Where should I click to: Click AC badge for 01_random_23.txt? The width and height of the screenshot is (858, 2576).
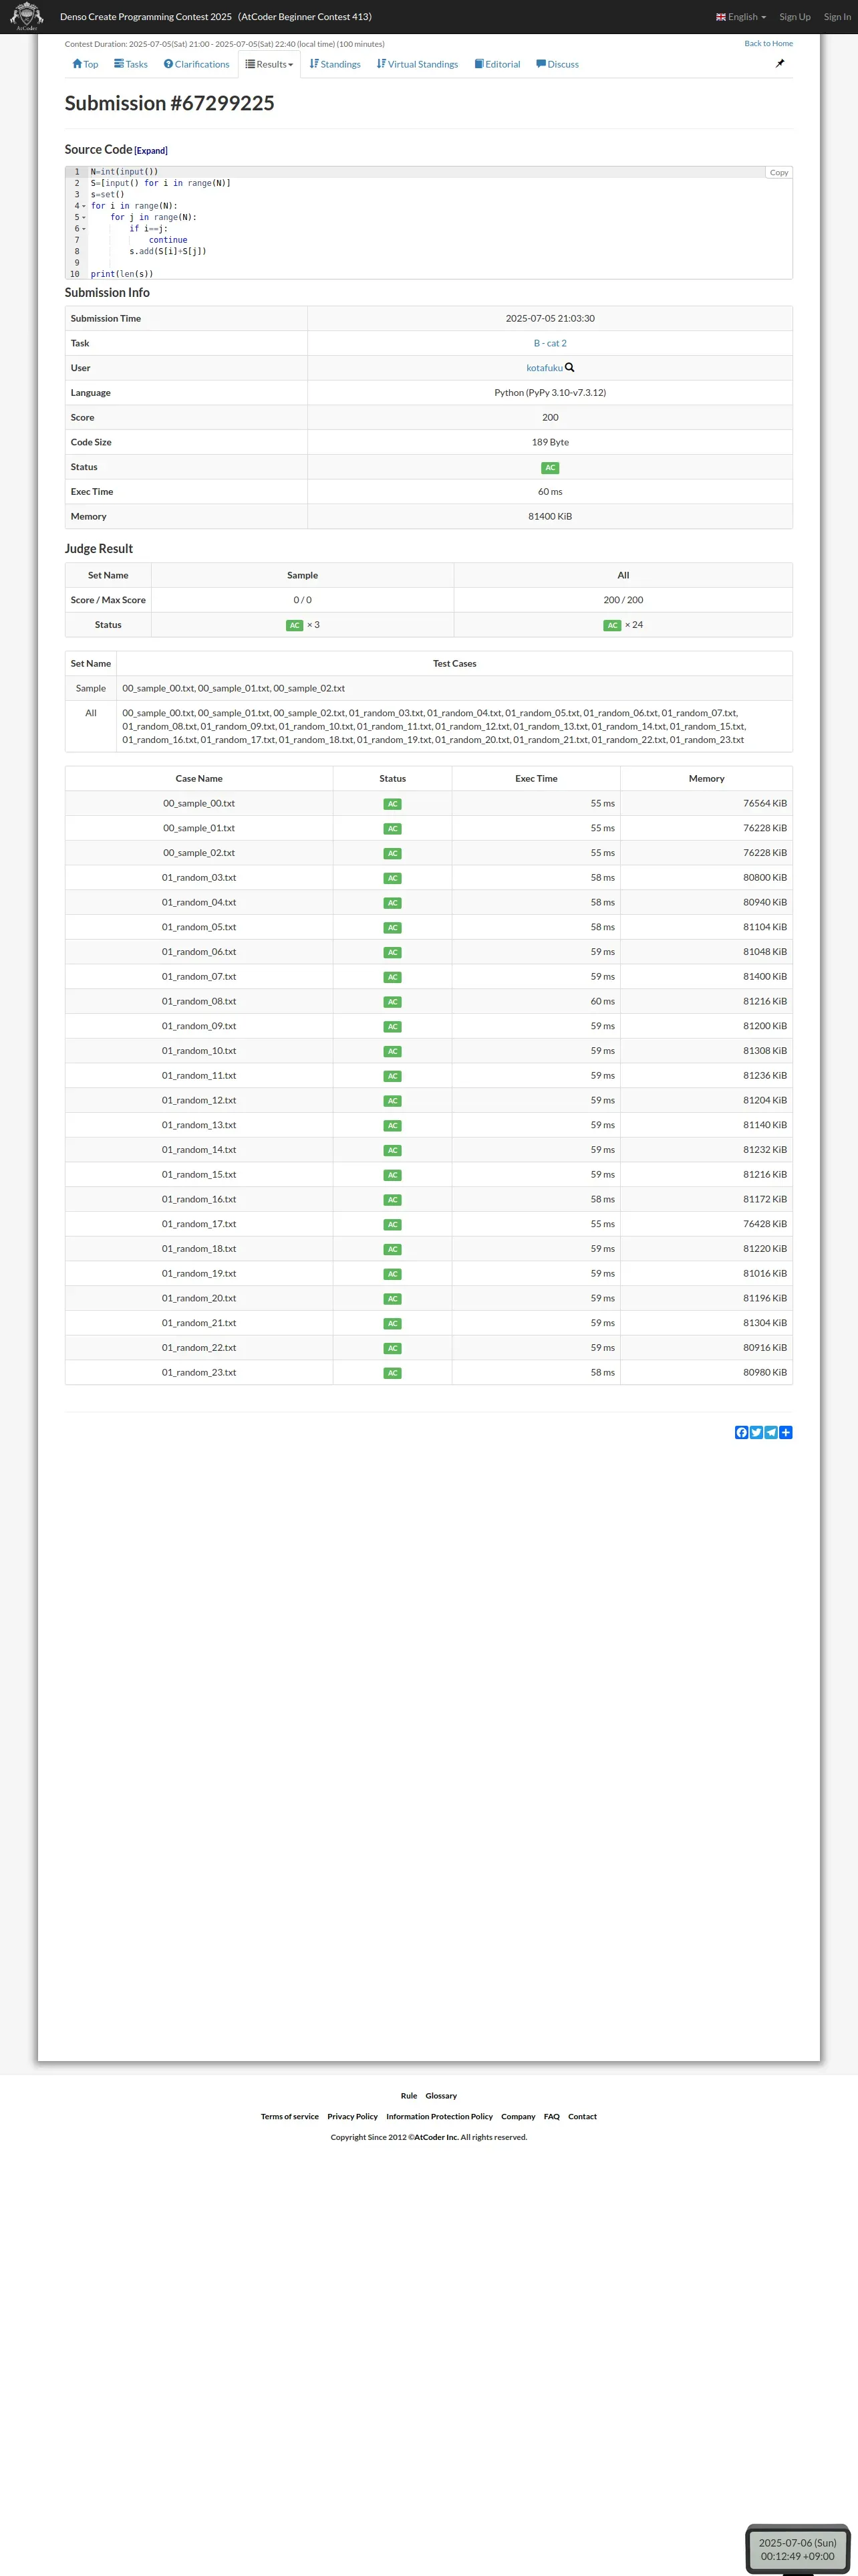tap(392, 1373)
